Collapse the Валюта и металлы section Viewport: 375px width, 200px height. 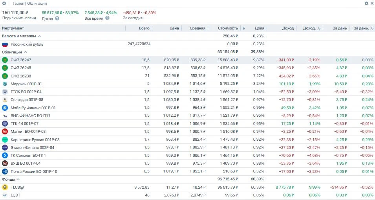pyautogui.click(x=39, y=36)
